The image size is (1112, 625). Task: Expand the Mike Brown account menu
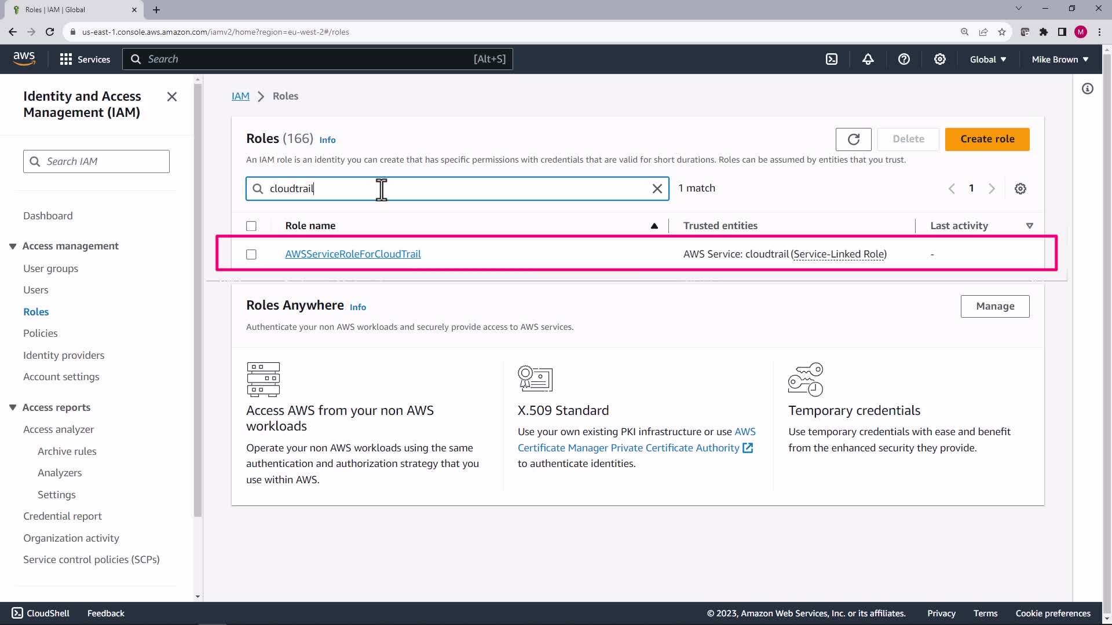[1059, 59]
